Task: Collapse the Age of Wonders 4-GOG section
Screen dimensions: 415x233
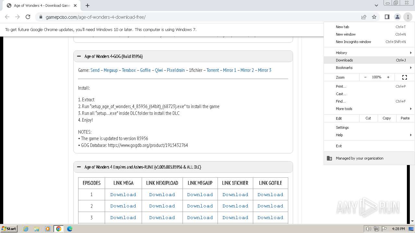Action: click(x=183, y=56)
